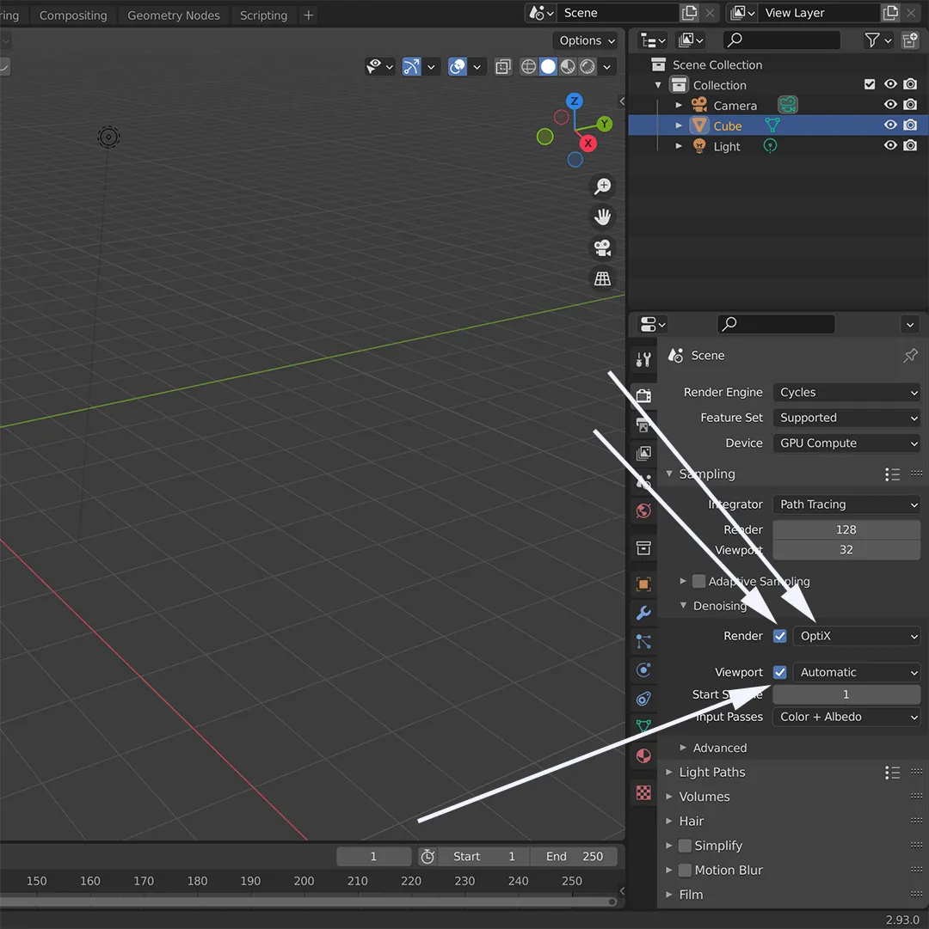
Task: Enable the Simplify checkbox
Action: coord(685,846)
